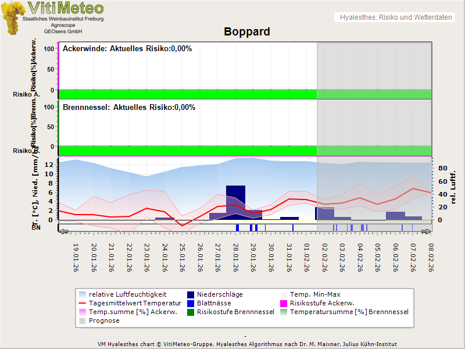
Task: Click the 02.02.26 date label on the axis
Action: [324, 257]
